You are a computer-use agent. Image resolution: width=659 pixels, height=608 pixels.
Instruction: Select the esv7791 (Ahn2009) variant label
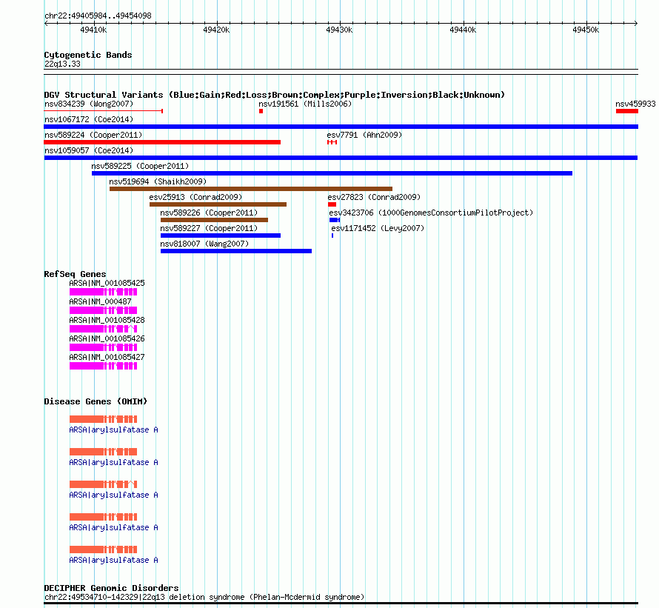coord(364,135)
